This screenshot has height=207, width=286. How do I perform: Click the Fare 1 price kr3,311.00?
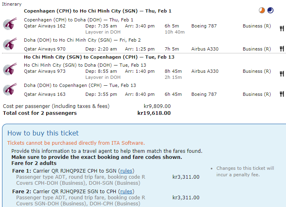tap(186, 177)
